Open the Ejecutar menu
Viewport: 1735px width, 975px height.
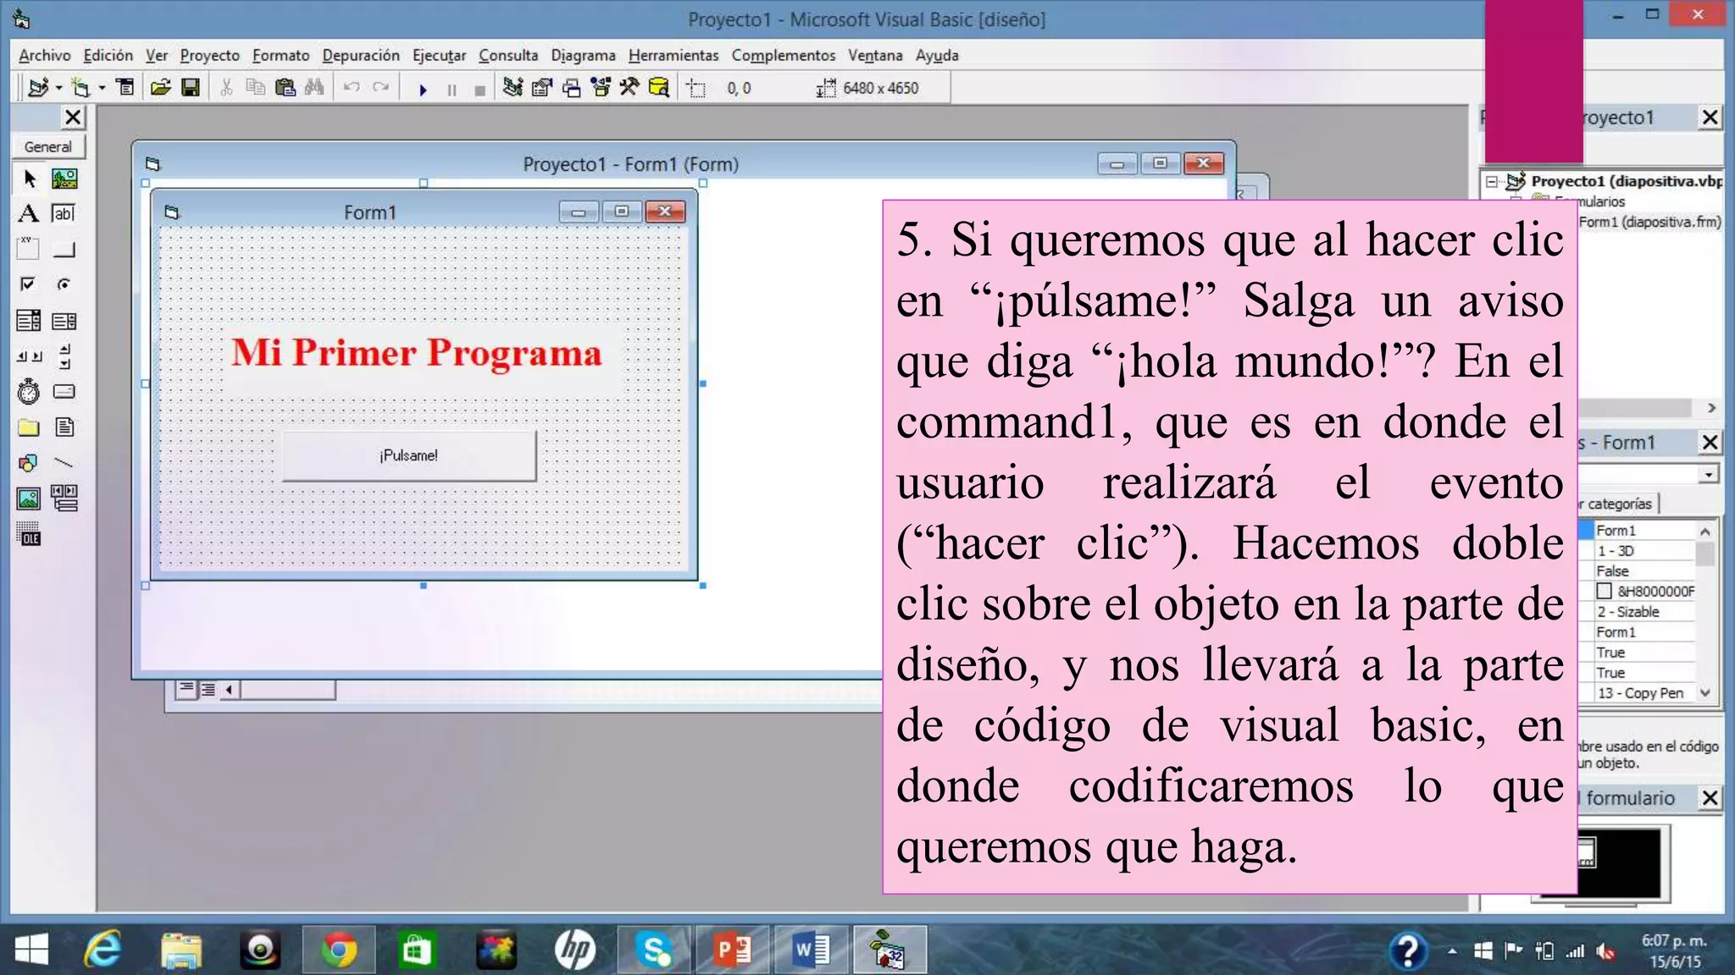point(439,55)
